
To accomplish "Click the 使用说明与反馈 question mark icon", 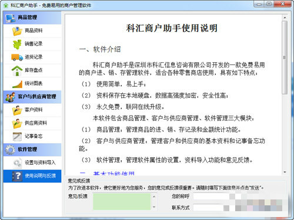I will pyautogui.click(x=17, y=176).
